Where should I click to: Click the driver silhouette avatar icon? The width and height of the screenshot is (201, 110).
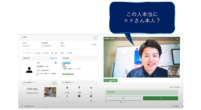(29, 70)
